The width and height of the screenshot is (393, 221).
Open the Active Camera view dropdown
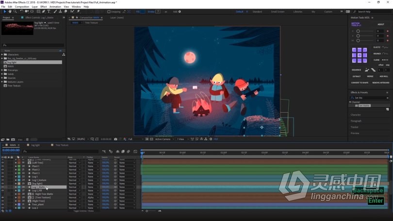click(164, 139)
